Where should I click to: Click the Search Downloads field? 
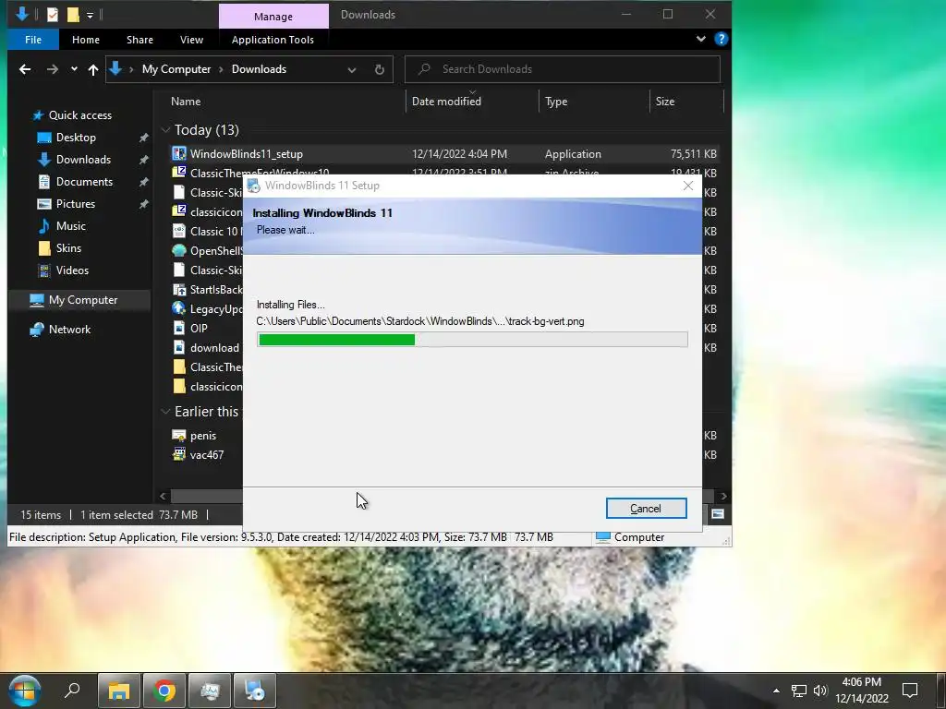pos(563,69)
